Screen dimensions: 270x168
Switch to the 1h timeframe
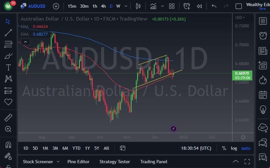pyautogui.click(x=95, y=6)
